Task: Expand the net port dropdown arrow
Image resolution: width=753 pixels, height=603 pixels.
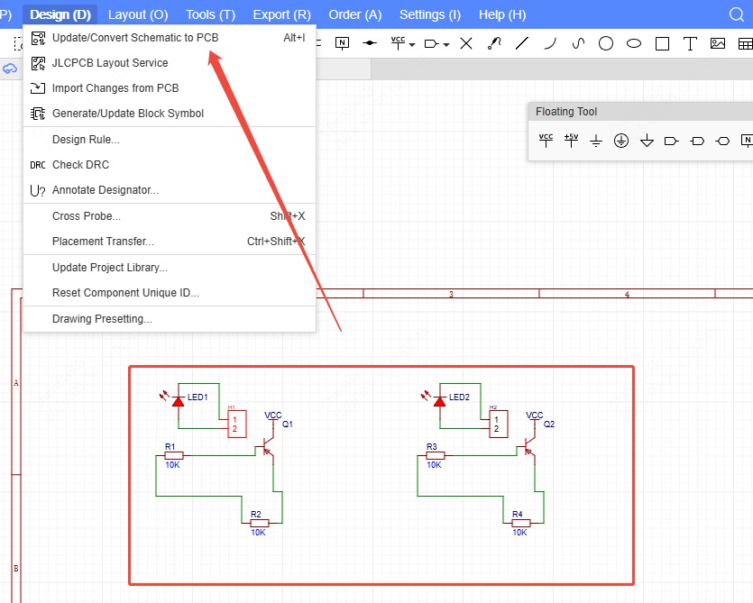Action: 446,44
